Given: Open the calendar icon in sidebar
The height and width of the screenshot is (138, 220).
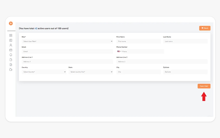Looking at the screenshot, I should 11,50.
